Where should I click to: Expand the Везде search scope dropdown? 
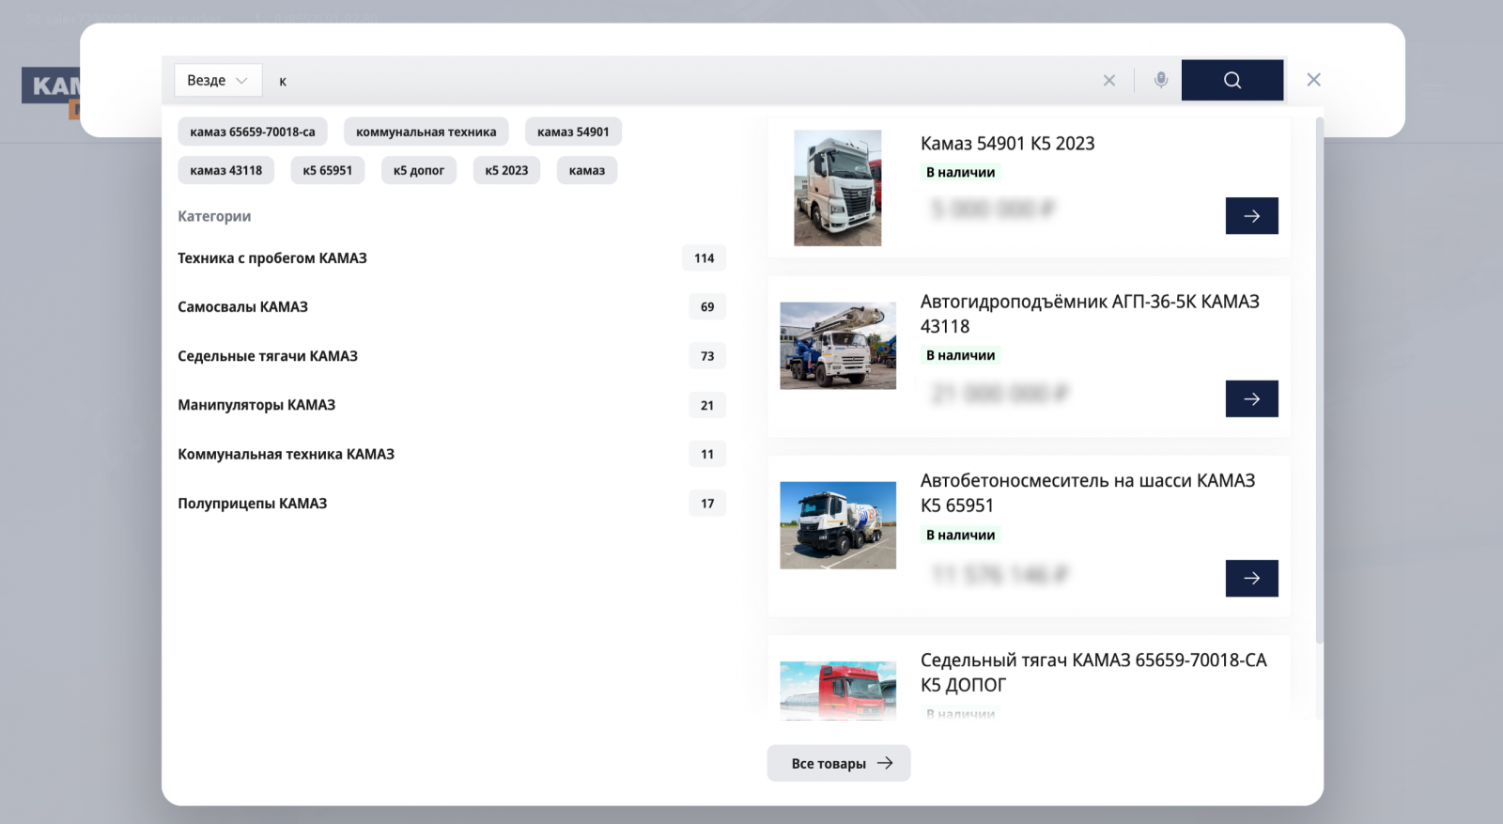click(x=217, y=81)
